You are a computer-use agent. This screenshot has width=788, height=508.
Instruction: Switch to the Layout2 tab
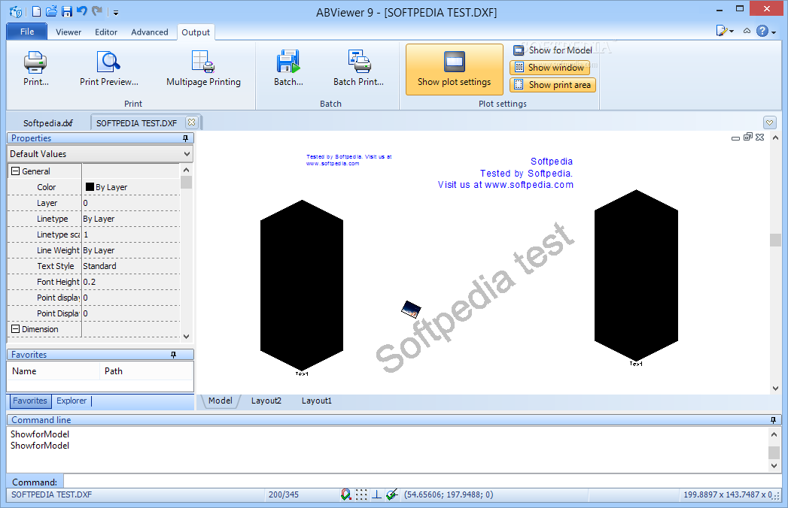[266, 401]
